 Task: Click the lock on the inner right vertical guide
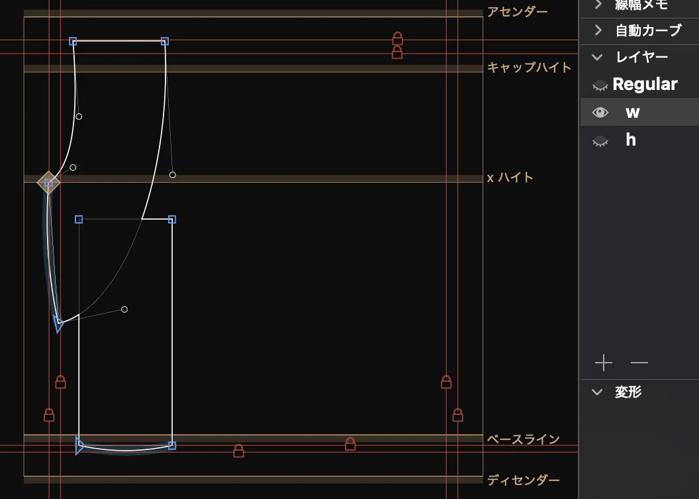pyautogui.click(x=446, y=382)
